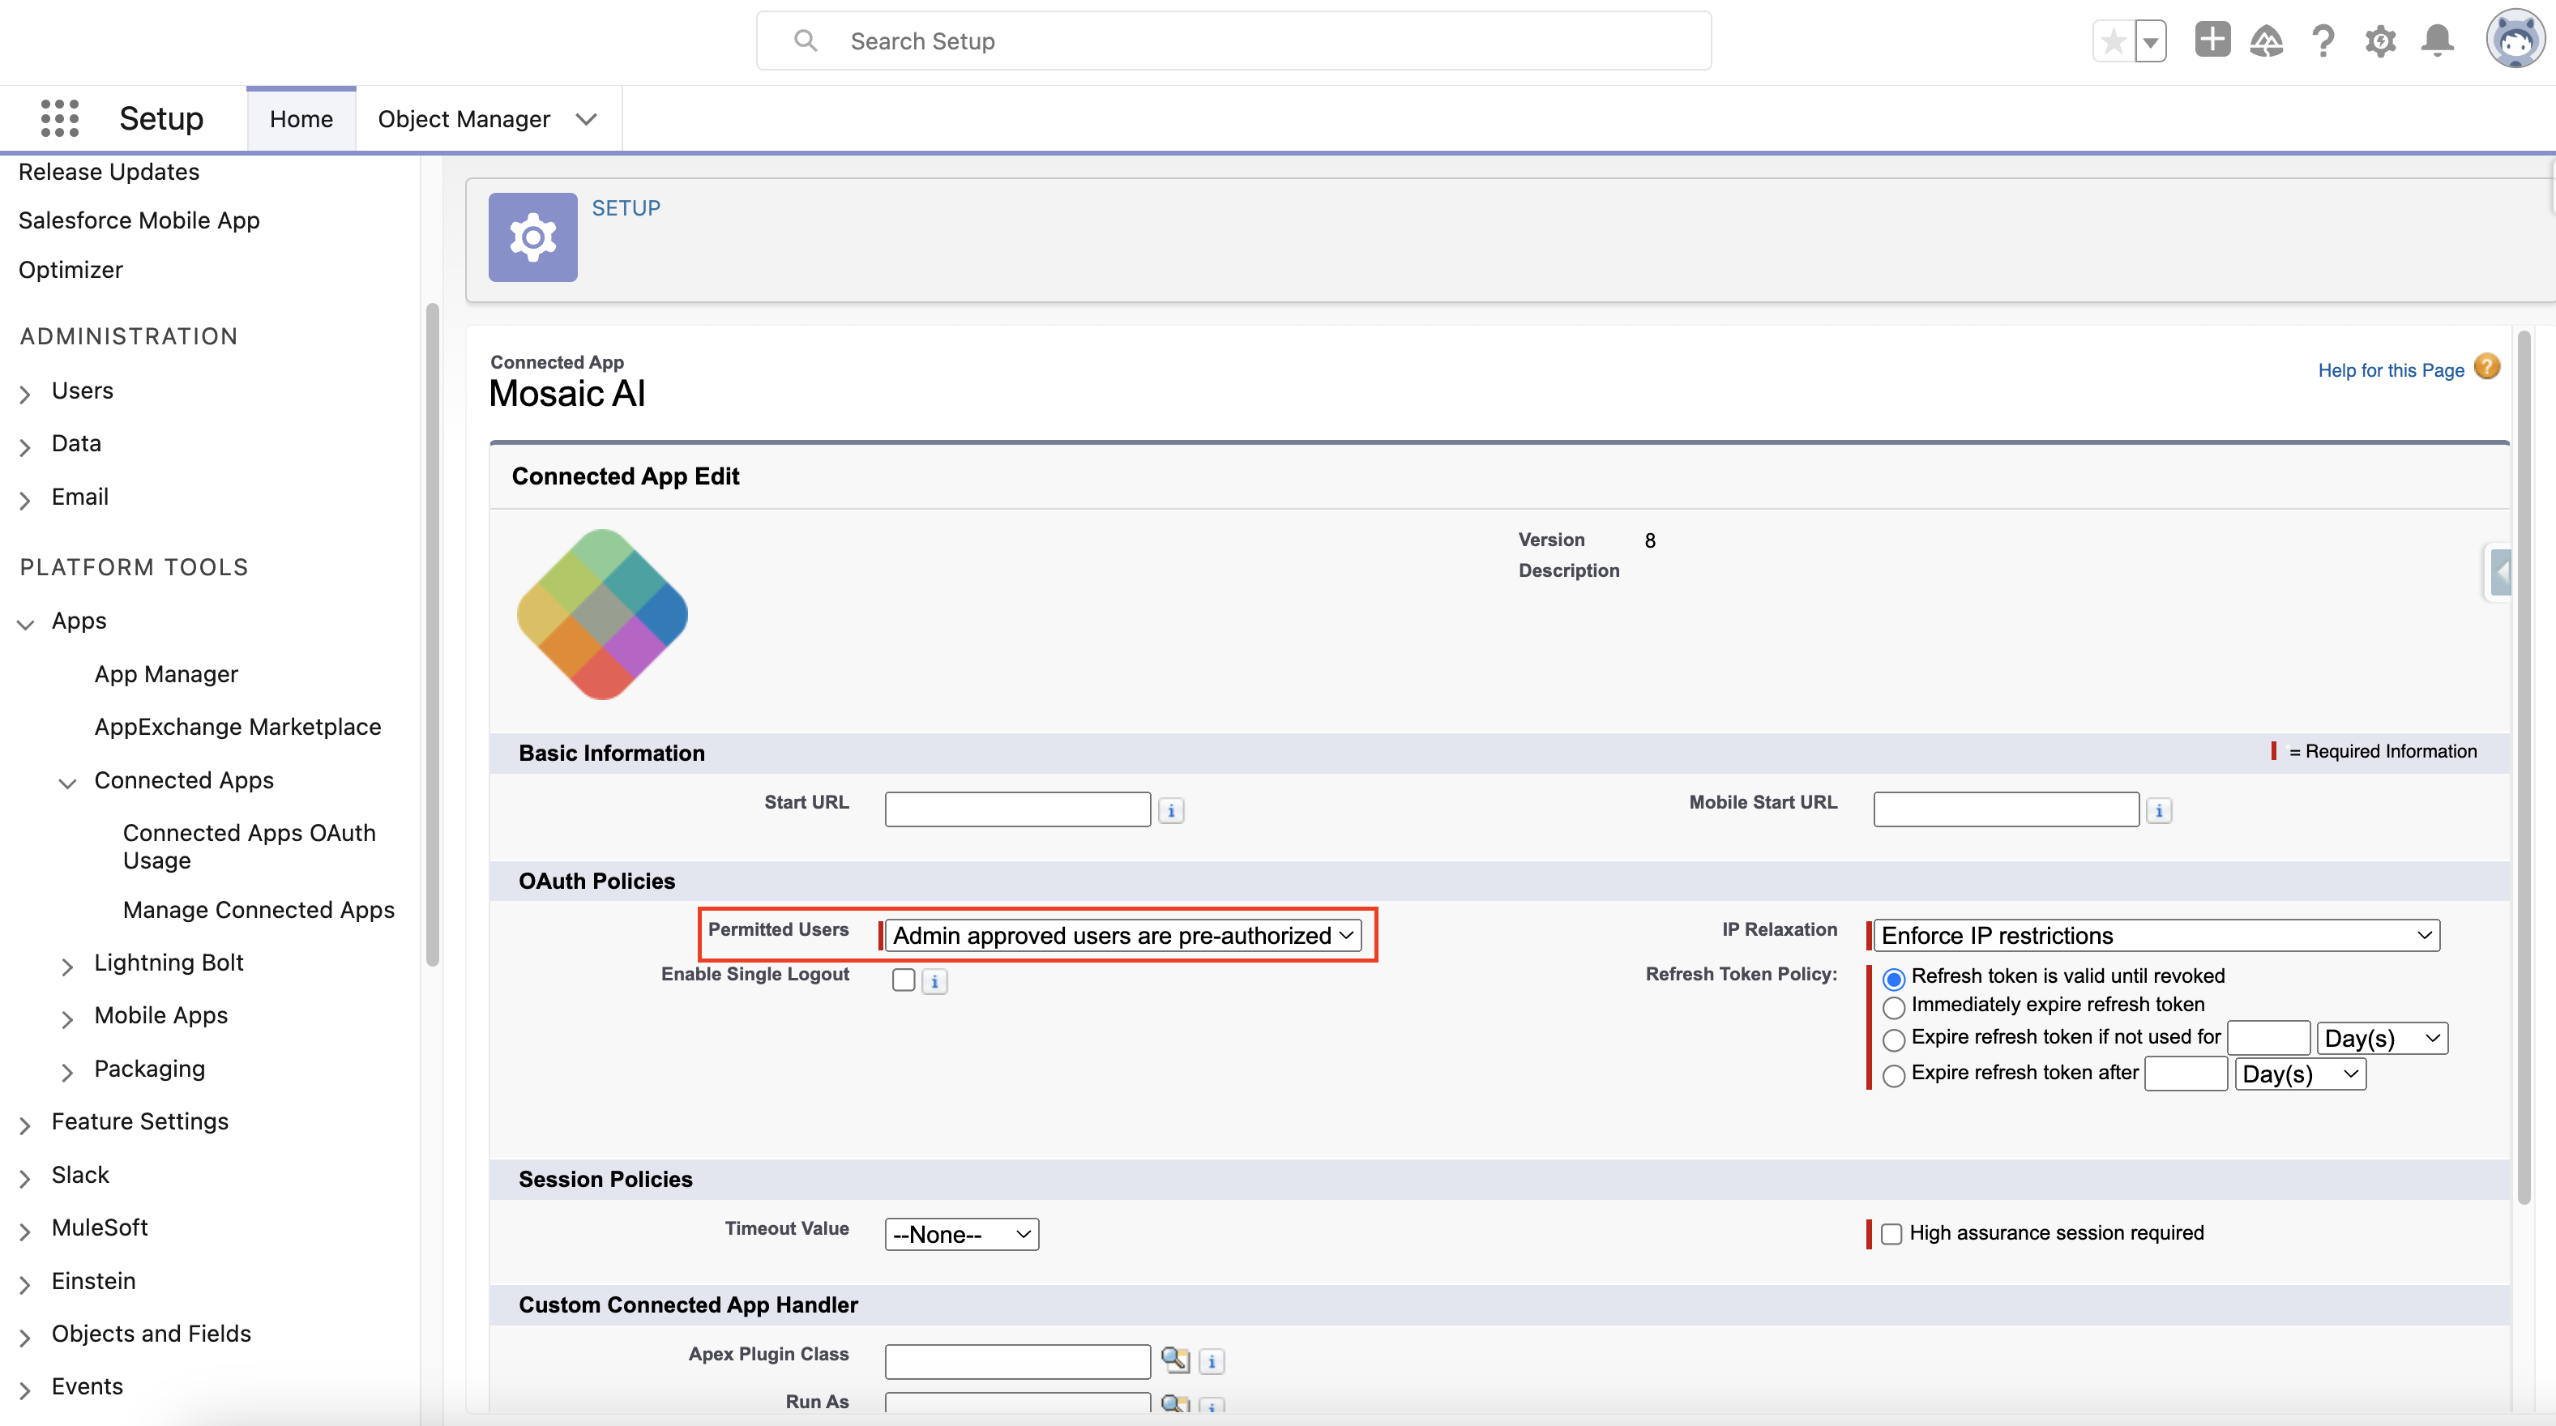The image size is (2556, 1426).
Task: Switch to the Object Manager tab
Action: pos(464,119)
